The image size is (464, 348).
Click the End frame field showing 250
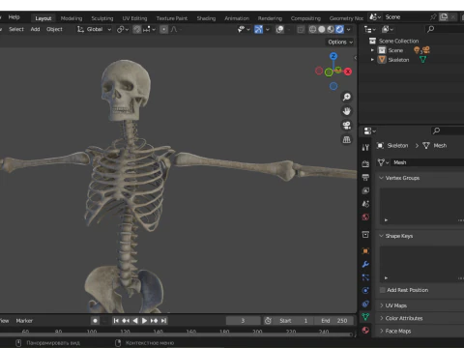[334, 321]
